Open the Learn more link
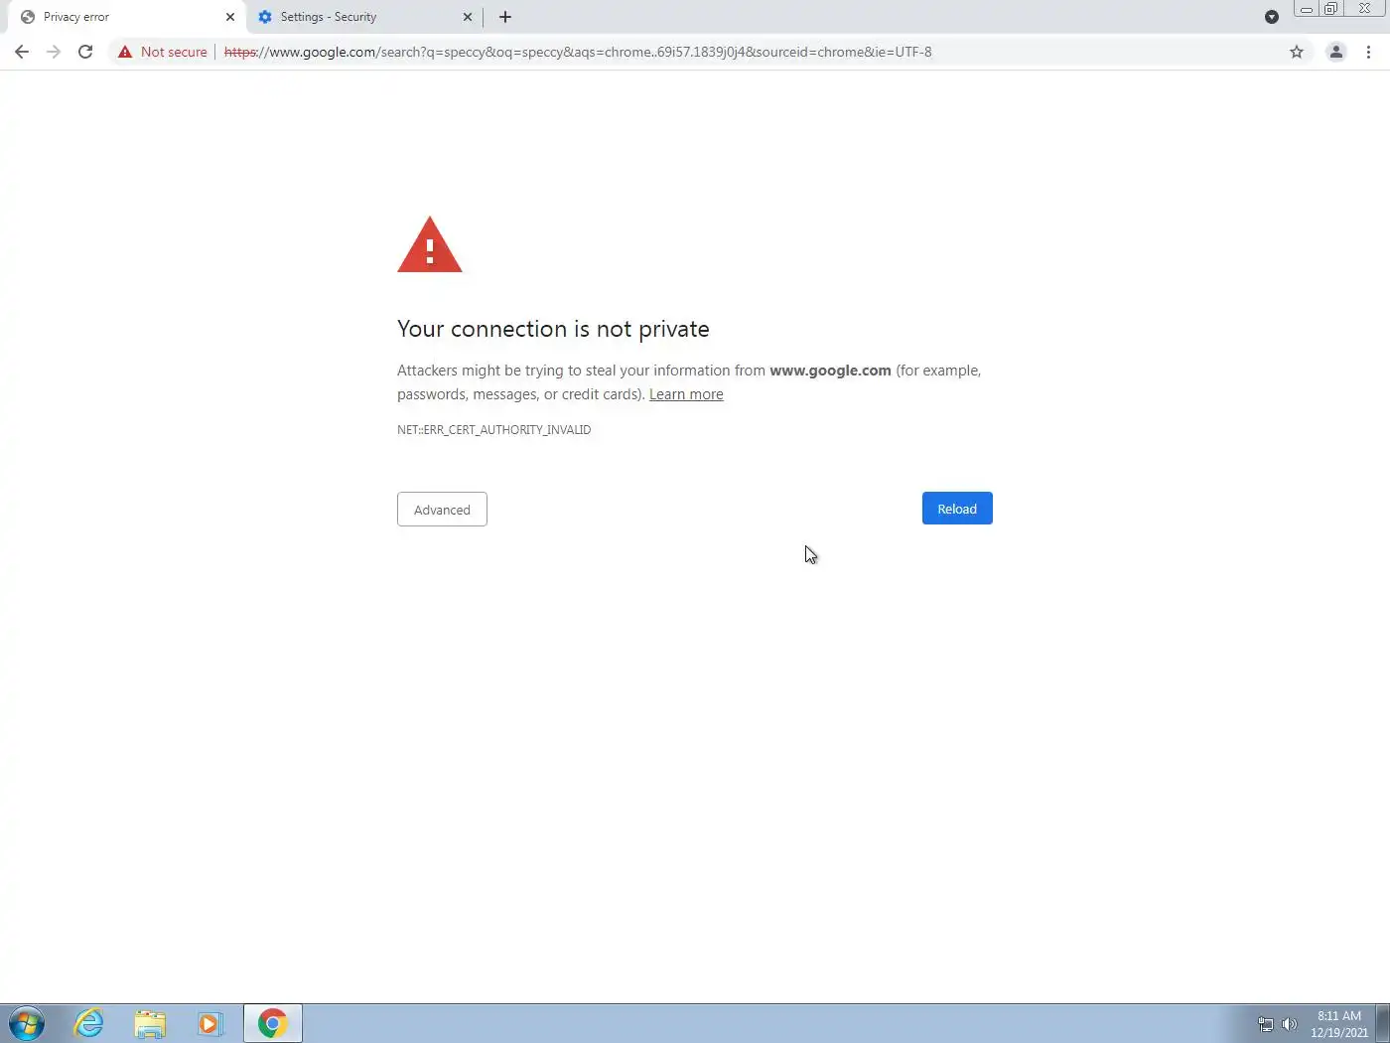1390x1043 pixels. pos(686,394)
